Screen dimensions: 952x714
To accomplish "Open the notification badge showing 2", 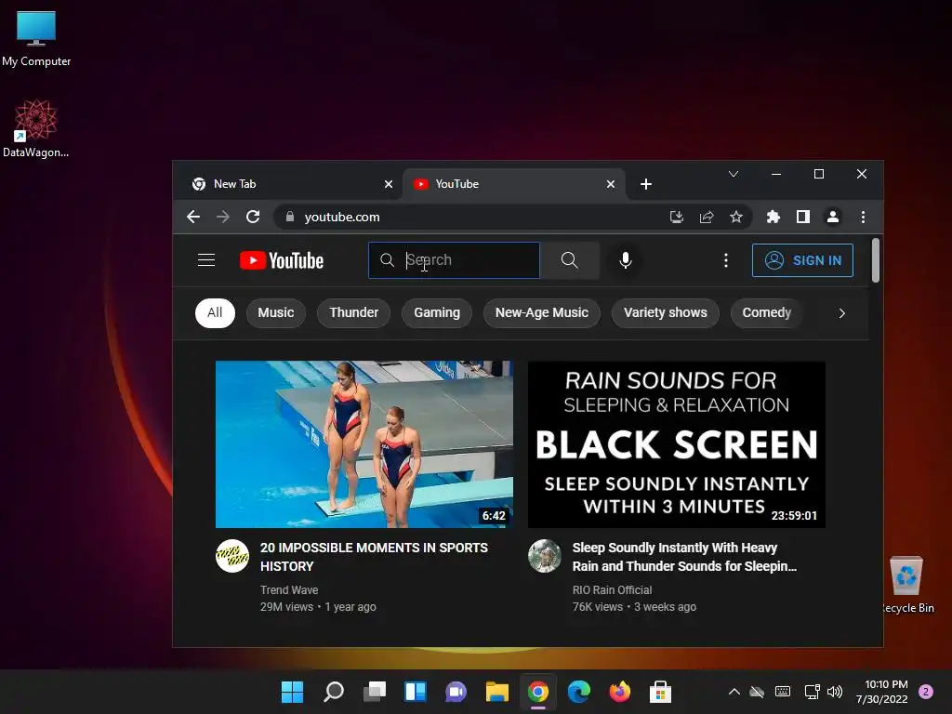I will [x=925, y=692].
